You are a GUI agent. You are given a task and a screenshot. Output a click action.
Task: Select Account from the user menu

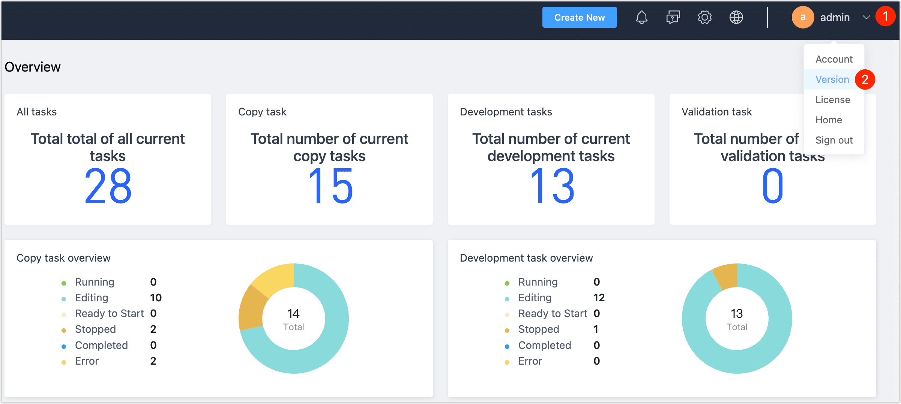click(834, 59)
